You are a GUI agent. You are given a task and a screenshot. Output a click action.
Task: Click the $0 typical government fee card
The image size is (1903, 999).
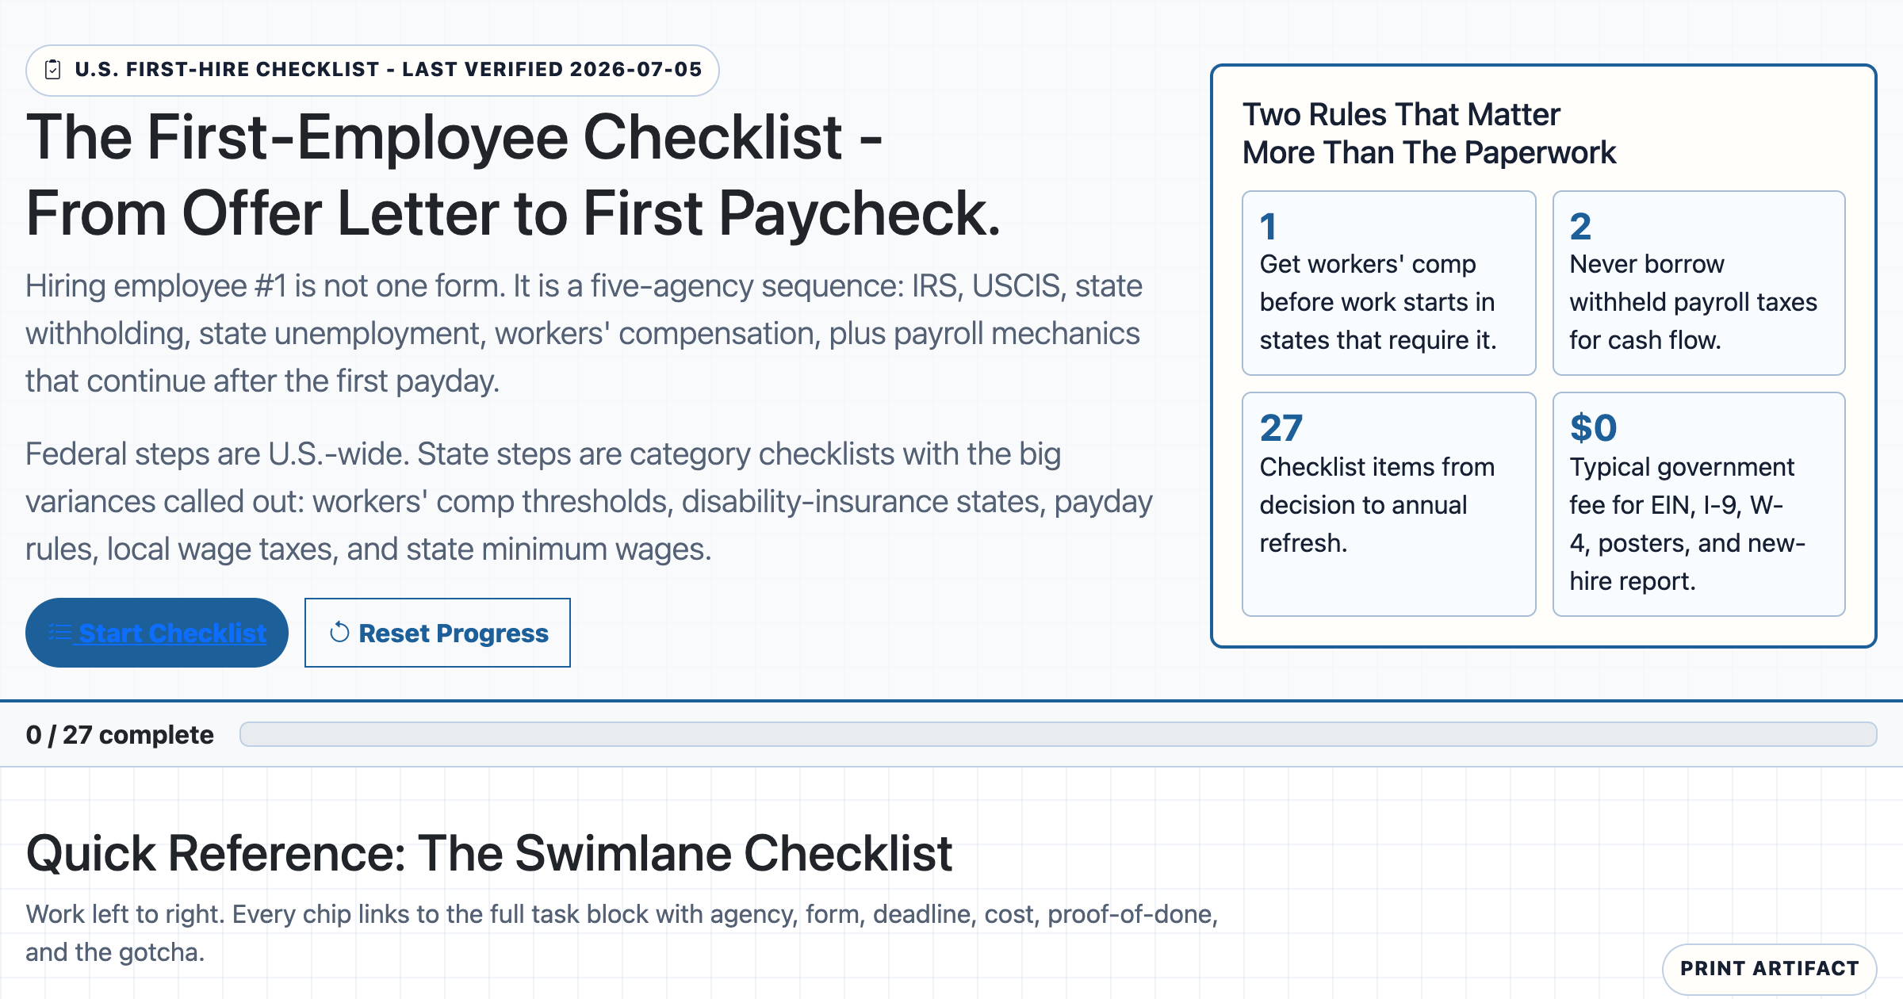pyautogui.click(x=1698, y=504)
